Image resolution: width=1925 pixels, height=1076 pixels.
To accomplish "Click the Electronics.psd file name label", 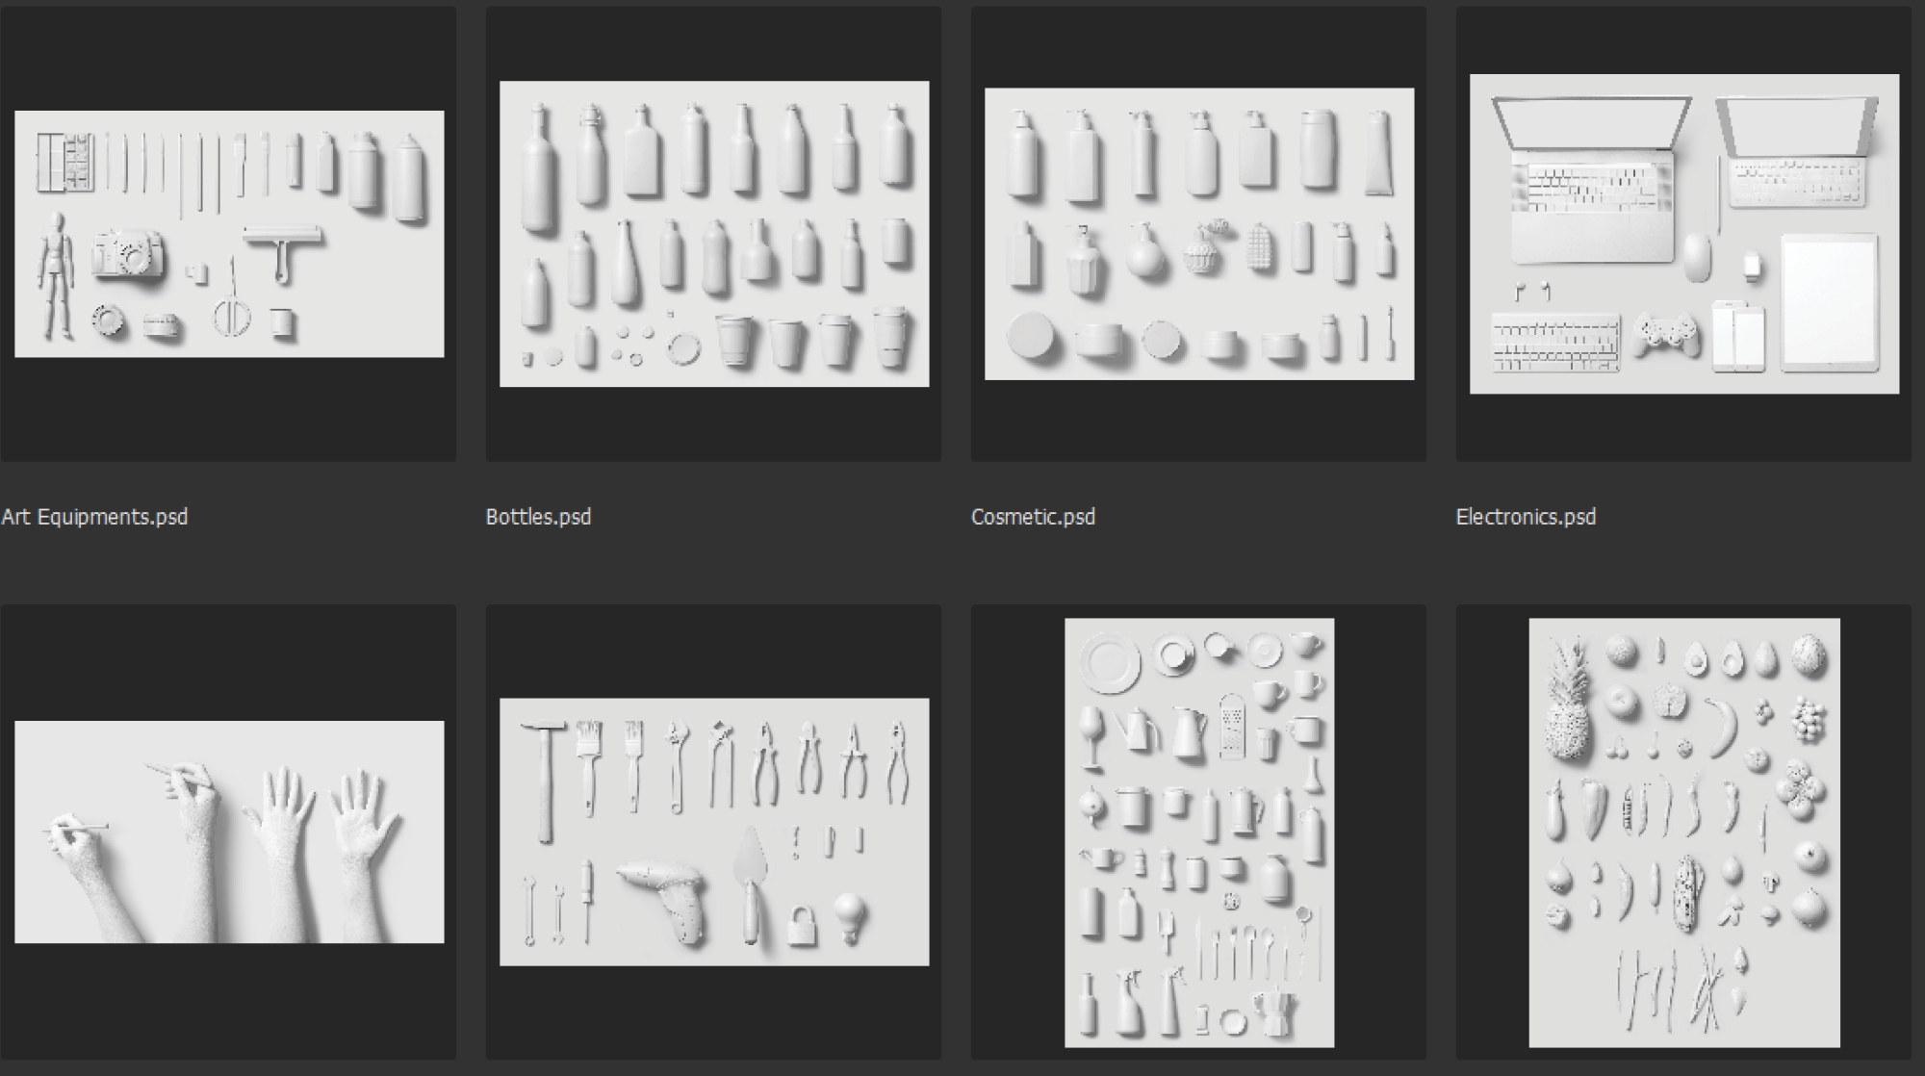I will (1526, 517).
